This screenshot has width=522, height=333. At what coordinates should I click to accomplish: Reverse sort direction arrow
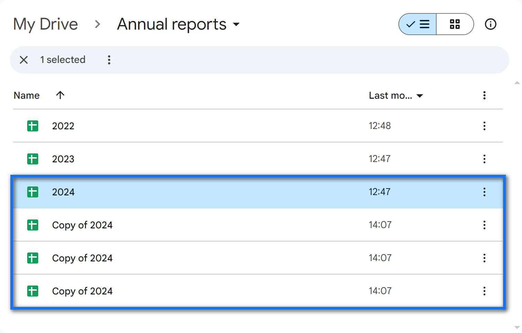(x=60, y=95)
